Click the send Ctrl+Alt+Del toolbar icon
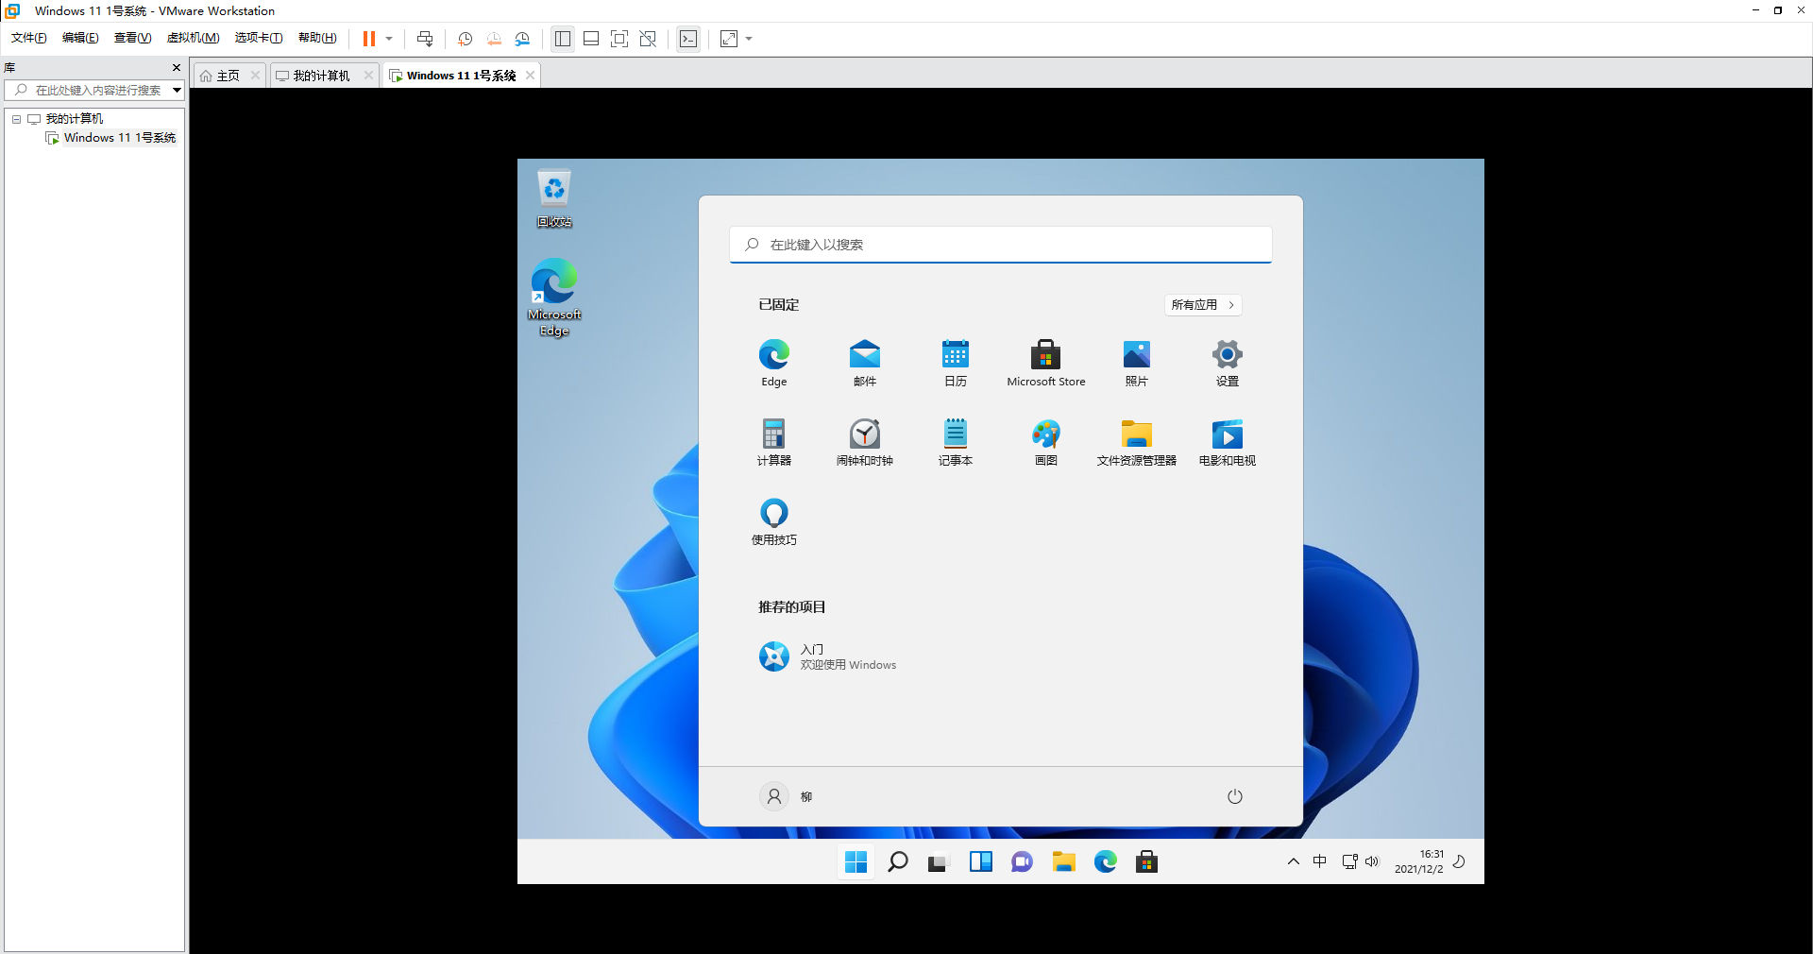The width and height of the screenshot is (1813, 954). pos(425,39)
